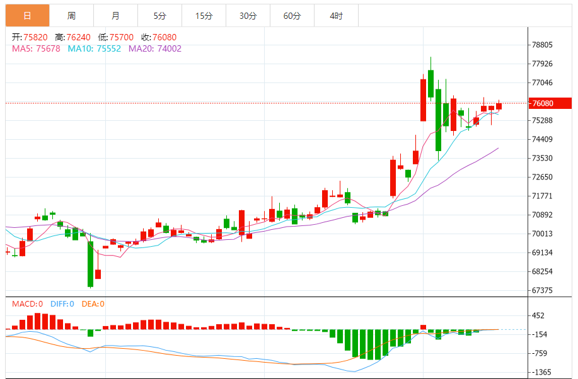The image size is (578, 379).
Task: Click the 78805 label on price axis
Action: (x=543, y=45)
